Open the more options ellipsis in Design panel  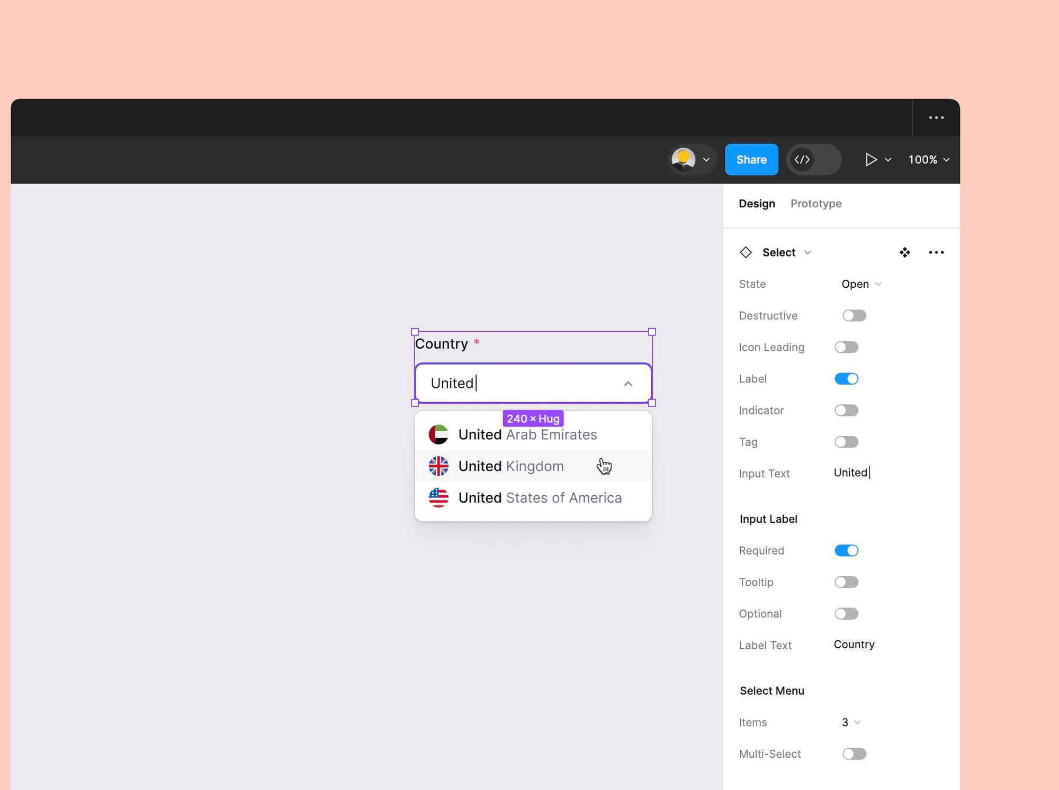pos(936,252)
